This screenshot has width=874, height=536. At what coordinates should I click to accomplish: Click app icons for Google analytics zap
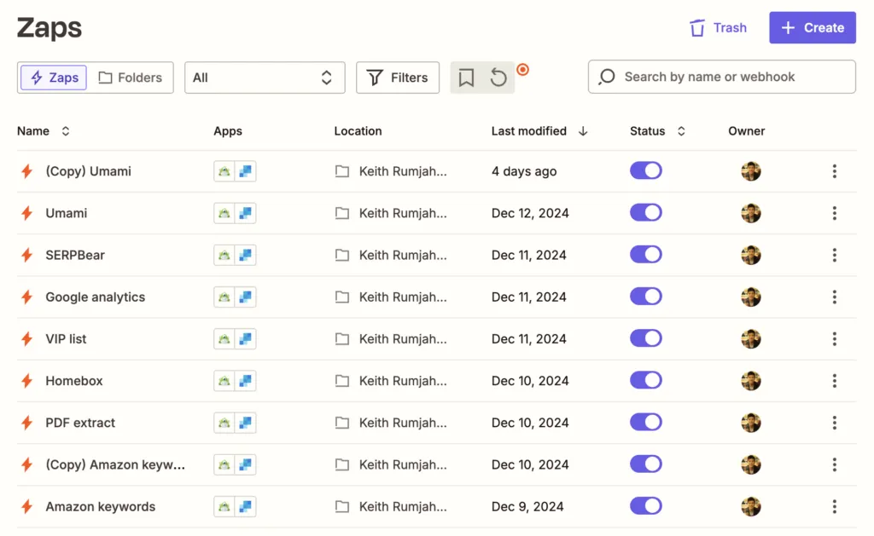coord(235,297)
